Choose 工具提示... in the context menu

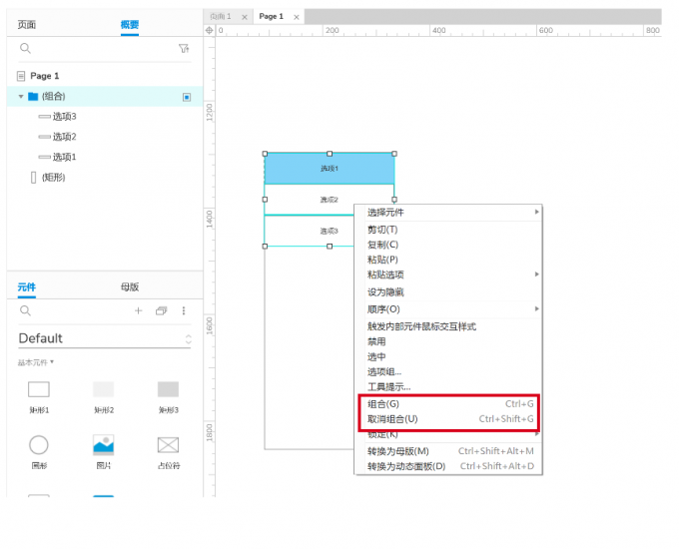click(x=448, y=386)
